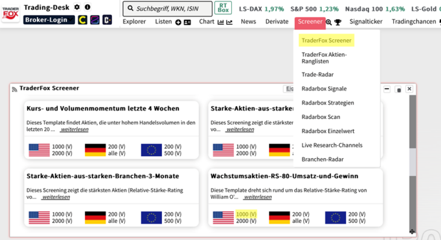The image size is (441, 240).
Task: Click screener zoom magnifier icon
Action: click(329, 22)
